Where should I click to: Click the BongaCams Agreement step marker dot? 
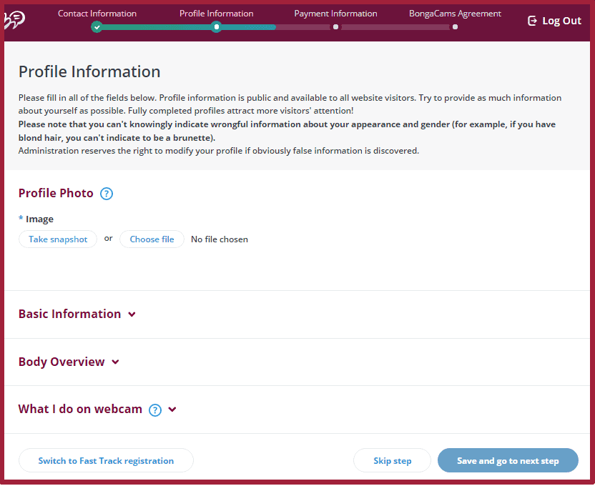click(455, 27)
